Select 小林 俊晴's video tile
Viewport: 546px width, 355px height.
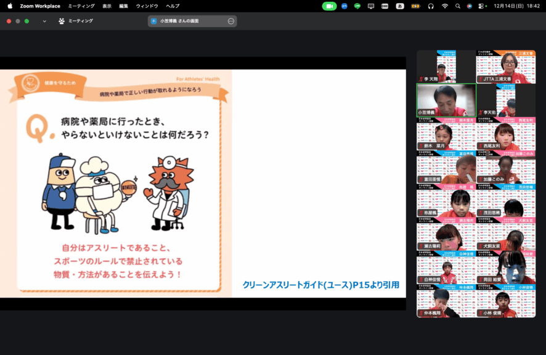[x=506, y=301]
